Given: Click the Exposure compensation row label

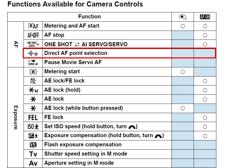Looking at the screenshot, I should [x=104, y=136].
